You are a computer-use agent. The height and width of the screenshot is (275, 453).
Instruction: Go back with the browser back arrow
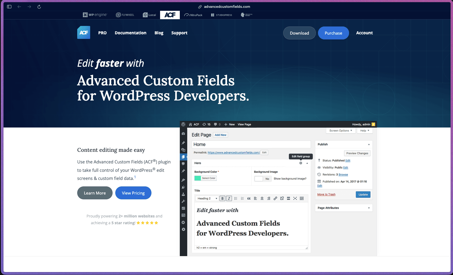19,6
